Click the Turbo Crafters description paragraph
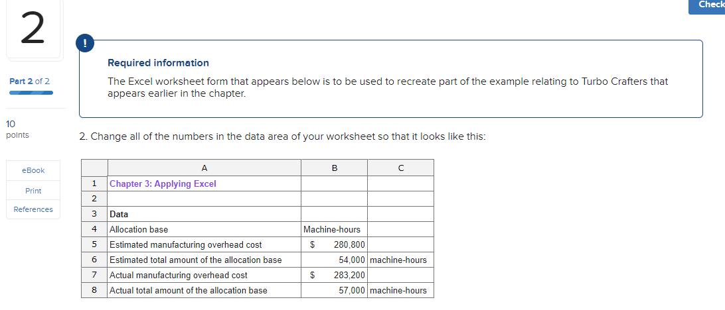The height and width of the screenshot is (310, 725). [388, 87]
